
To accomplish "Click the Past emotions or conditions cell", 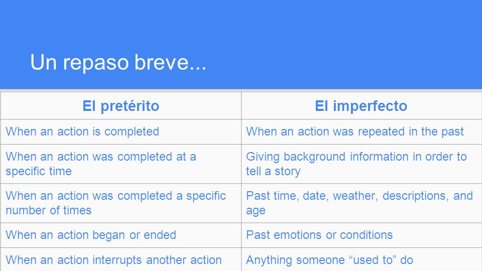I will point(361,235).
